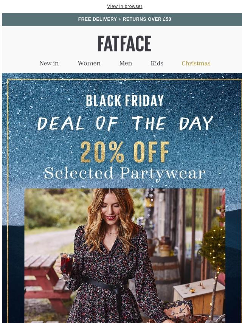
Task: Open the New in menu link
Action: (49, 63)
